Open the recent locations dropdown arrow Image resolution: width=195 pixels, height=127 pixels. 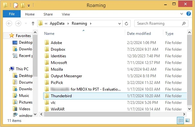point(26,23)
